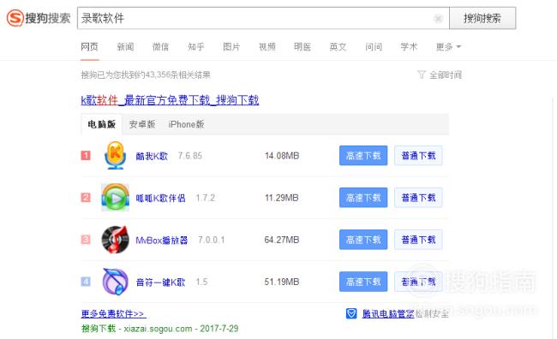The image size is (557, 339).
Task: Click 高速下载 for 音符一键K歌
Action: coord(363,282)
